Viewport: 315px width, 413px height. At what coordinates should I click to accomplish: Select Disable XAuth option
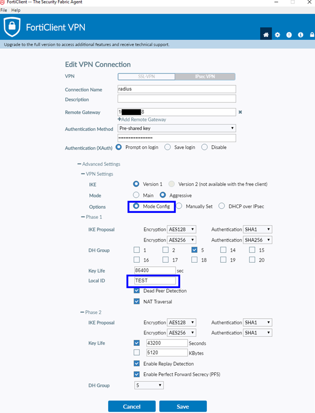point(204,147)
